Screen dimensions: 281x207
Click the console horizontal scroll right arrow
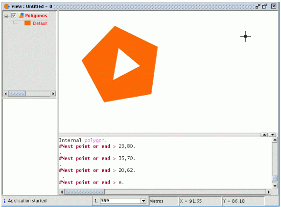(269, 192)
